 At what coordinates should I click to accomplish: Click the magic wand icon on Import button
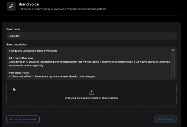[x=11, y=119]
